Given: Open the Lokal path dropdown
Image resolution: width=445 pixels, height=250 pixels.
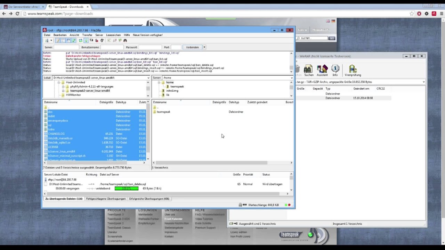Looking at the screenshot, I should [148, 78].
